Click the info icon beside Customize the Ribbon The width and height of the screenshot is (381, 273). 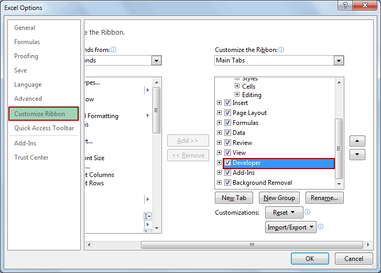pos(281,50)
